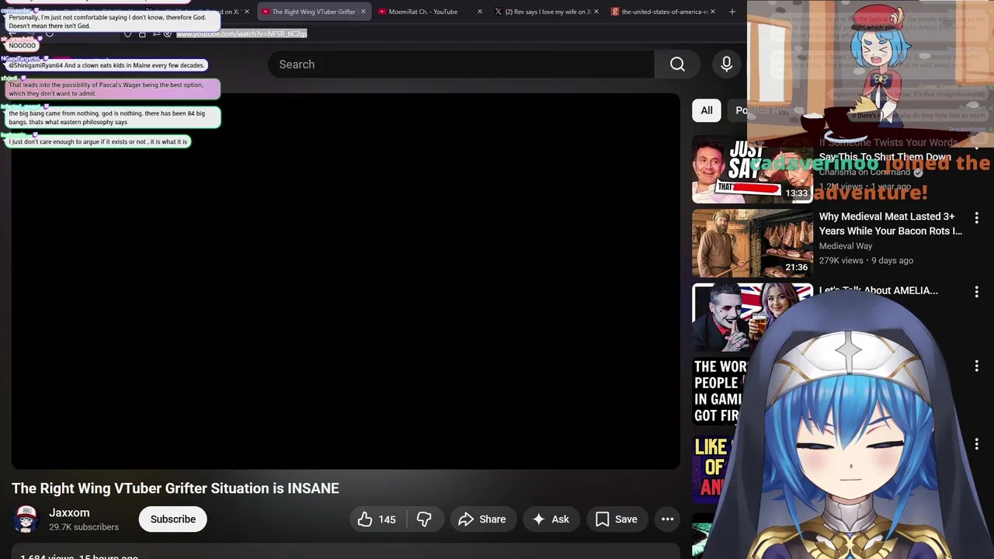Open Jaxxom channel avatar
The height and width of the screenshot is (559, 994).
pyautogui.click(x=26, y=519)
